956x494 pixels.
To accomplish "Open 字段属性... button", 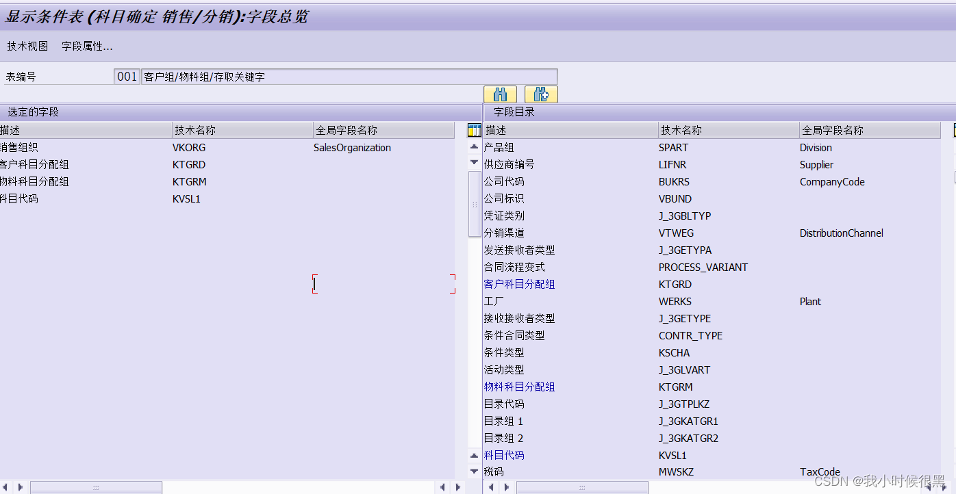I will coord(87,47).
